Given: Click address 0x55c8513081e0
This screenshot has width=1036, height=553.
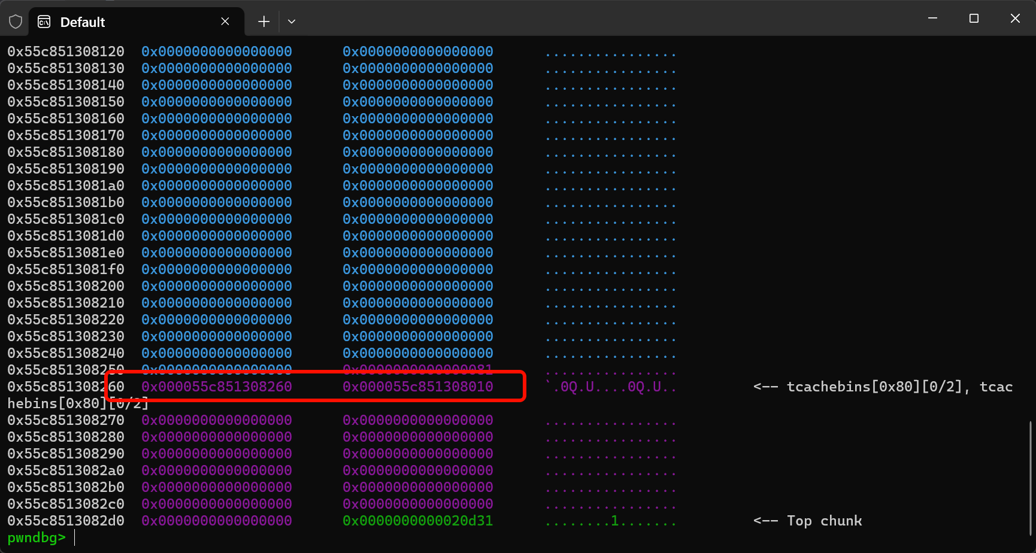Looking at the screenshot, I should pos(66,253).
